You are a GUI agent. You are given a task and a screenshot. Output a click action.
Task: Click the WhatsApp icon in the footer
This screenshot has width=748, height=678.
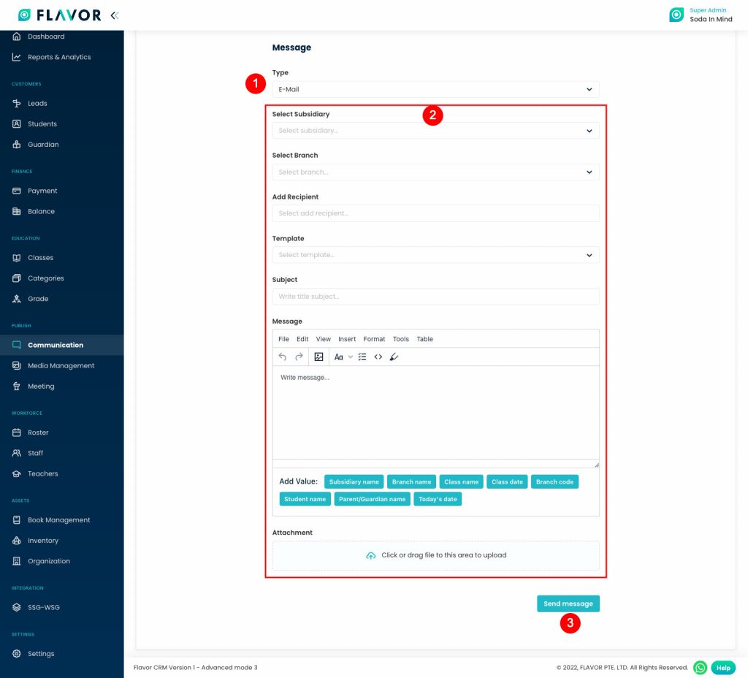click(x=700, y=667)
